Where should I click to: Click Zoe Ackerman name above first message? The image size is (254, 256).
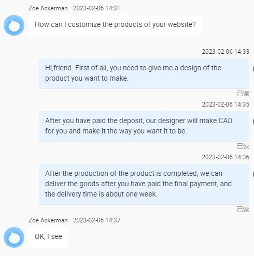pyautogui.click(x=48, y=8)
